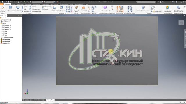Choose the Лофт (Loft) tool
Viewport: 186px width, 104px height.
(x=24, y=9)
